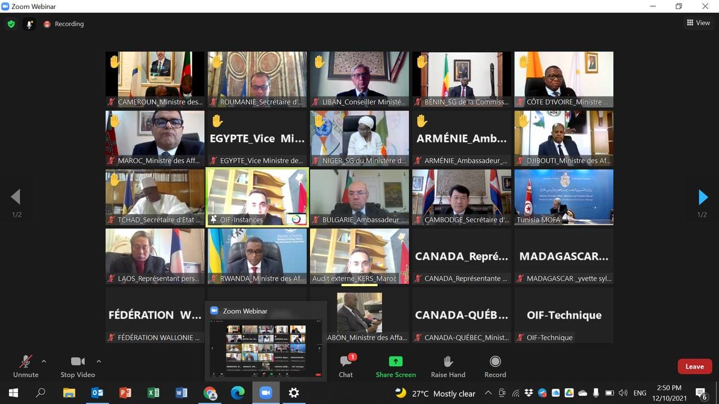
Task: Click the Zoom Webinar taskbar preview thumbnail
Action: (266, 348)
